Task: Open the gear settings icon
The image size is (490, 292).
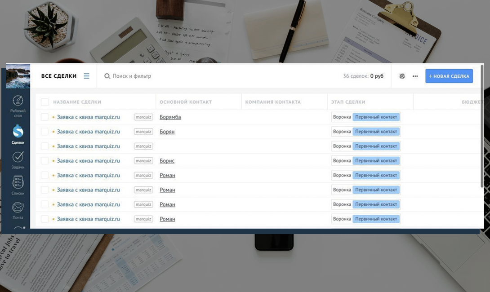Action: click(x=402, y=76)
